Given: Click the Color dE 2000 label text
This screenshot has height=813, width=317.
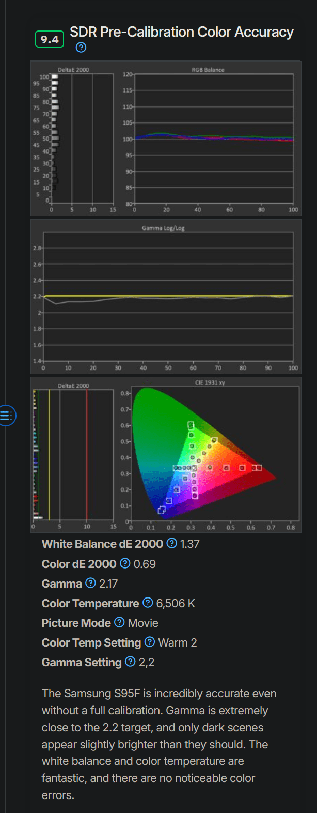Looking at the screenshot, I should click(79, 564).
